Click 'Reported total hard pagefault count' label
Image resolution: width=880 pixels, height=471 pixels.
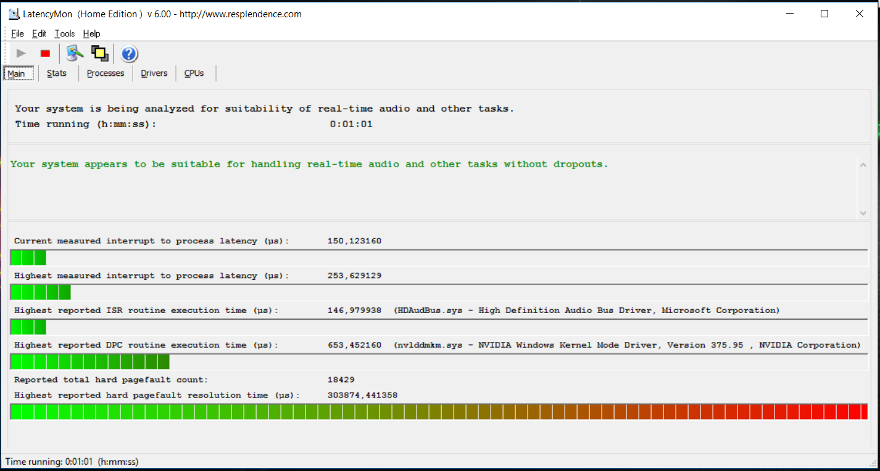(111, 380)
